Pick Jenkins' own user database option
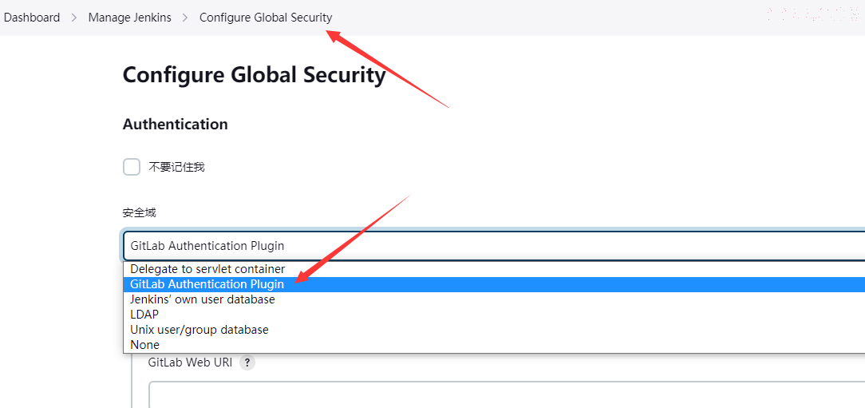The image size is (865, 408). coord(494,299)
